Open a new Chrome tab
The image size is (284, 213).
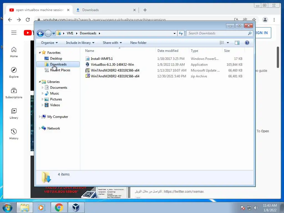point(145,10)
